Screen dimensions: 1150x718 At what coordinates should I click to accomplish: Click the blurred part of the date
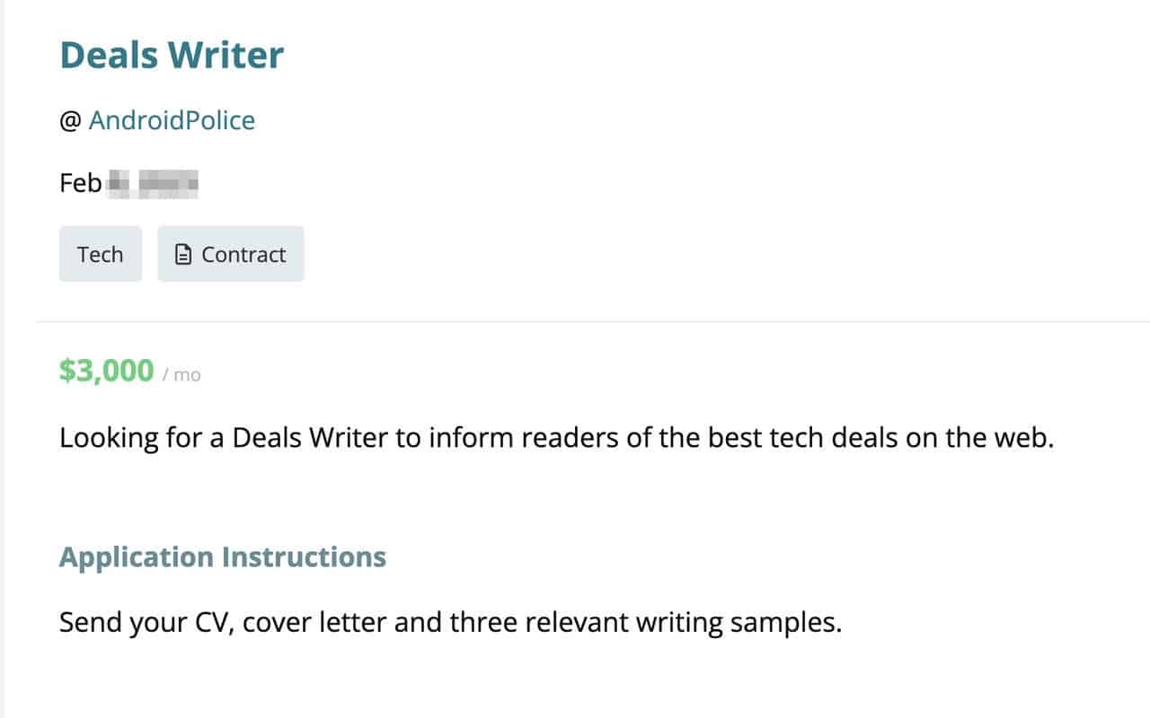[153, 183]
